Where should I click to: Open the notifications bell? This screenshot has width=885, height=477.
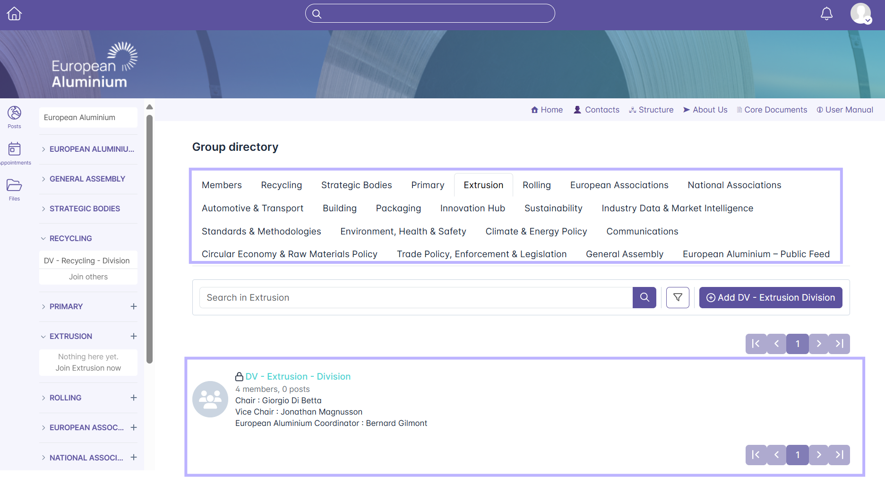click(826, 14)
